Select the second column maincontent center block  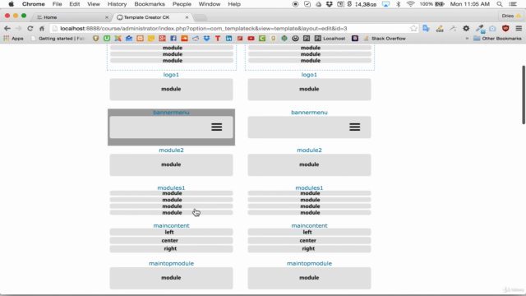(309, 241)
